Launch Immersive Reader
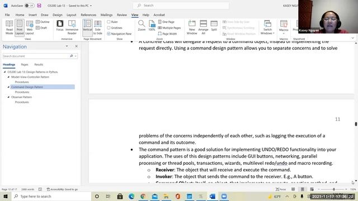 pyautogui.click(x=72, y=27)
